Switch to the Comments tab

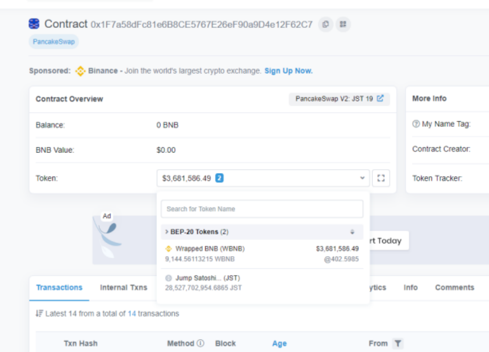(454, 287)
